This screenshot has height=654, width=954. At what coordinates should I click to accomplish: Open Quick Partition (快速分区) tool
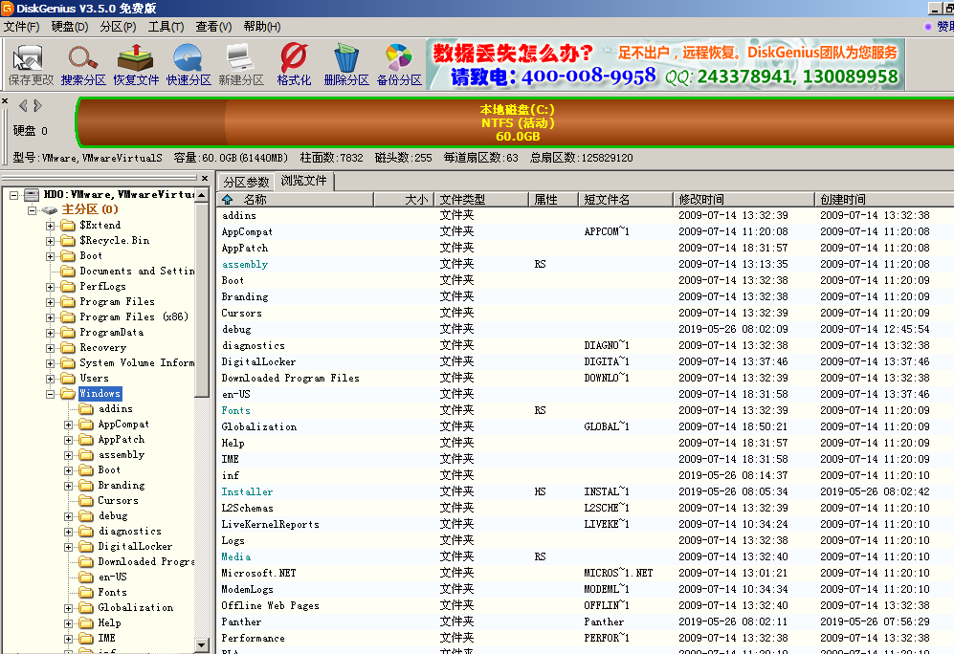click(189, 64)
